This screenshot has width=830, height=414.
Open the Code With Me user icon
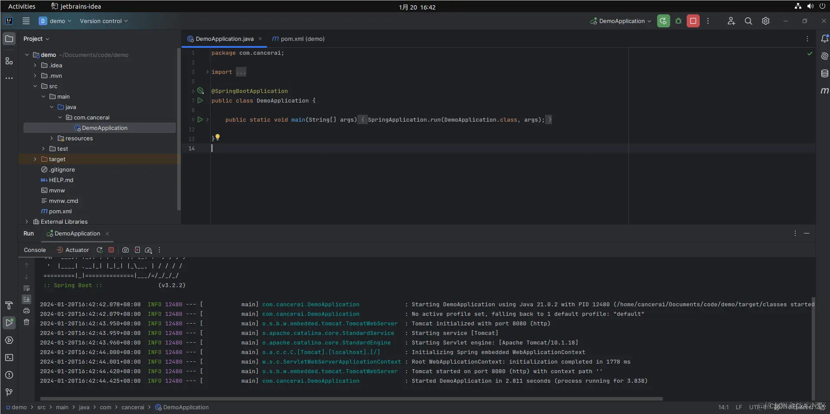[x=731, y=21]
